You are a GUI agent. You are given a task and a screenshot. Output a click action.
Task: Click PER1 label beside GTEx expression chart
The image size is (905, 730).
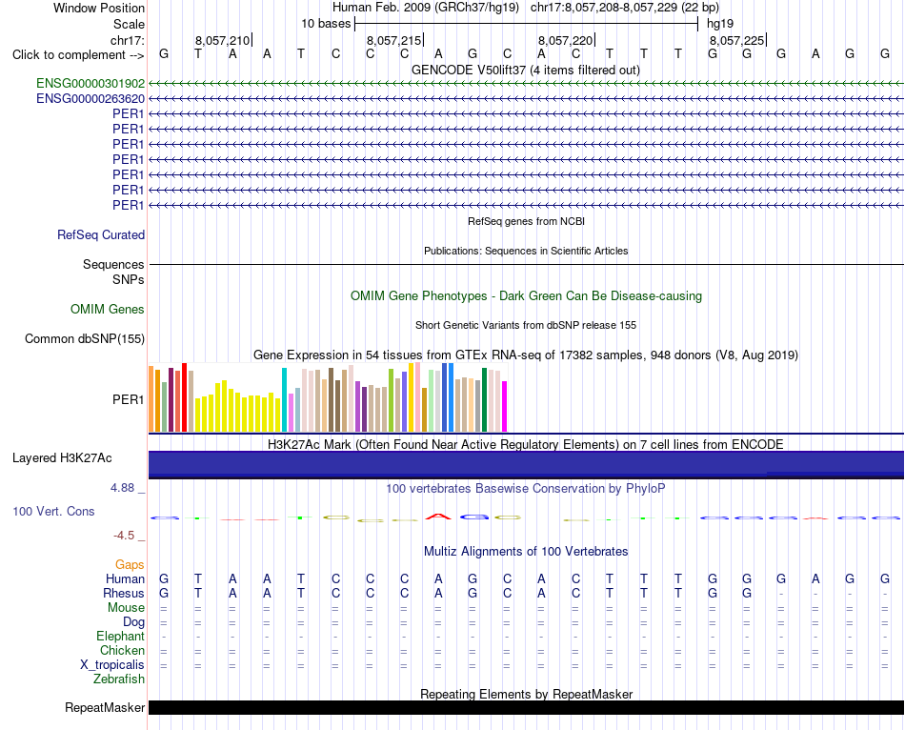pos(129,399)
